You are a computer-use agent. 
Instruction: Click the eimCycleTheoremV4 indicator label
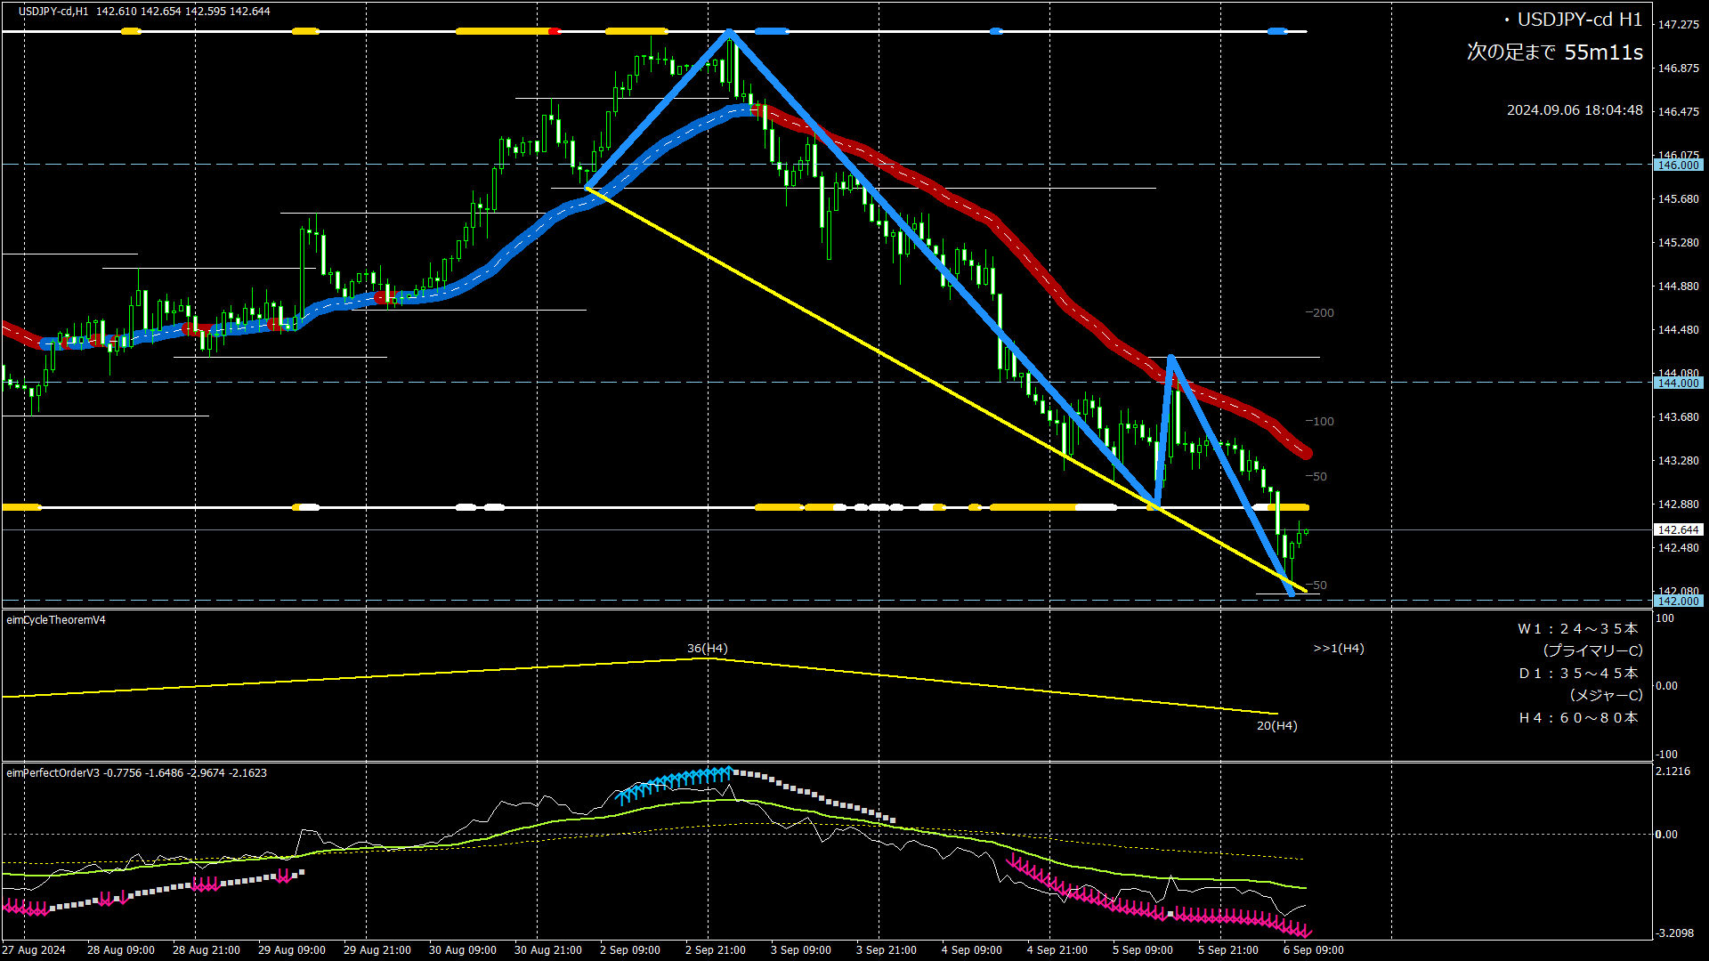point(56,619)
